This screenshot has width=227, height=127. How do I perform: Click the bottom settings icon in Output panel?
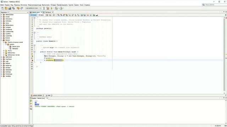click(x=31, y=109)
